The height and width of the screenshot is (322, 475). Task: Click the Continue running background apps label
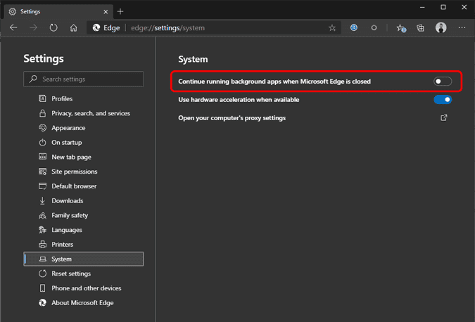274,82
